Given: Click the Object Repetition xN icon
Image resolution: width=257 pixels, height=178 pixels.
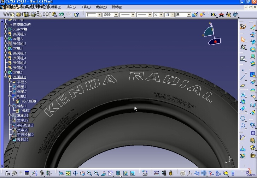Looking at the screenshot, I should (x=253, y=125).
